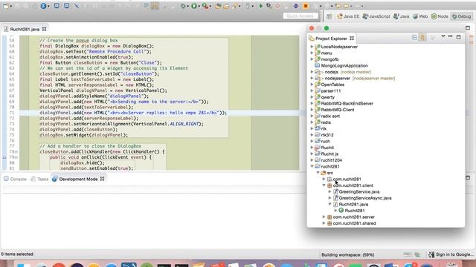Switch to Java EE perspective
This screenshot has height=267, width=476.
point(348,16)
